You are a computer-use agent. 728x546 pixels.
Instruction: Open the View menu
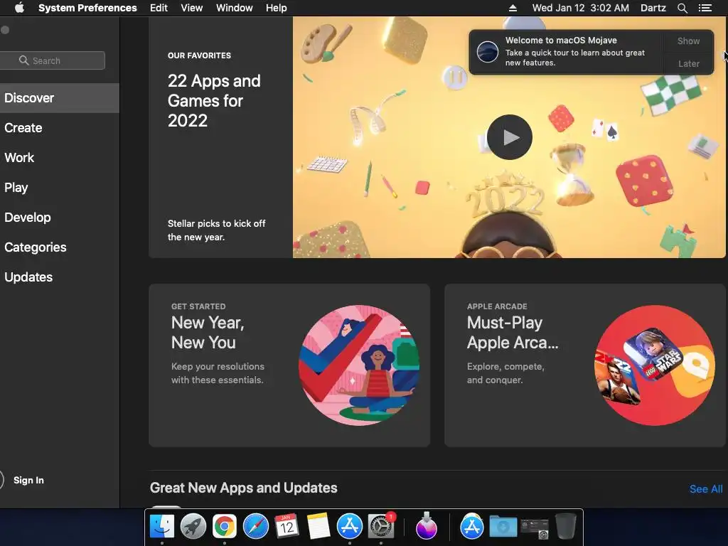click(192, 8)
